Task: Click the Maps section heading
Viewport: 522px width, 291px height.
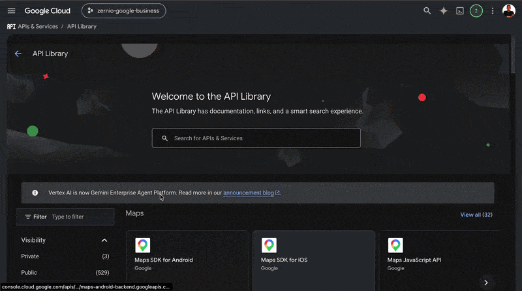Action: point(134,213)
